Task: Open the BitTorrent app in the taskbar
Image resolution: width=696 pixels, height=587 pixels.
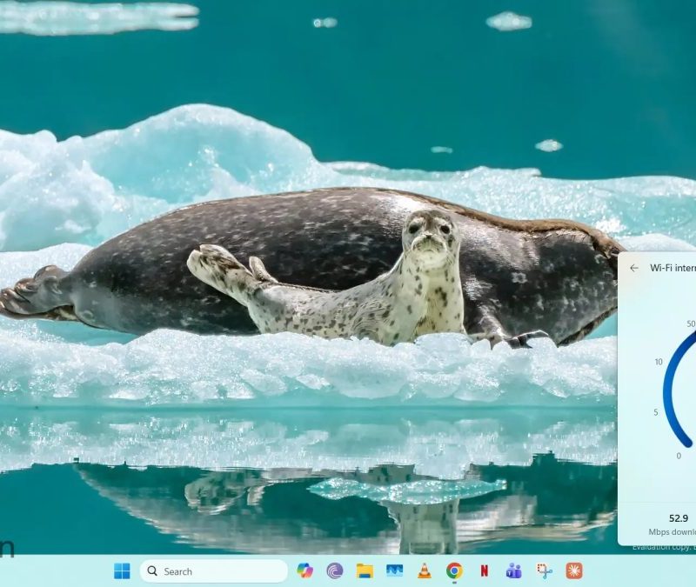Action: pyautogui.click(x=335, y=570)
